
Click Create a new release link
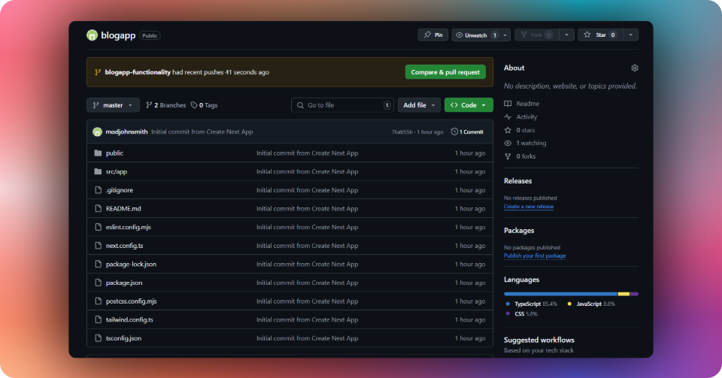click(x=529, y=207)
